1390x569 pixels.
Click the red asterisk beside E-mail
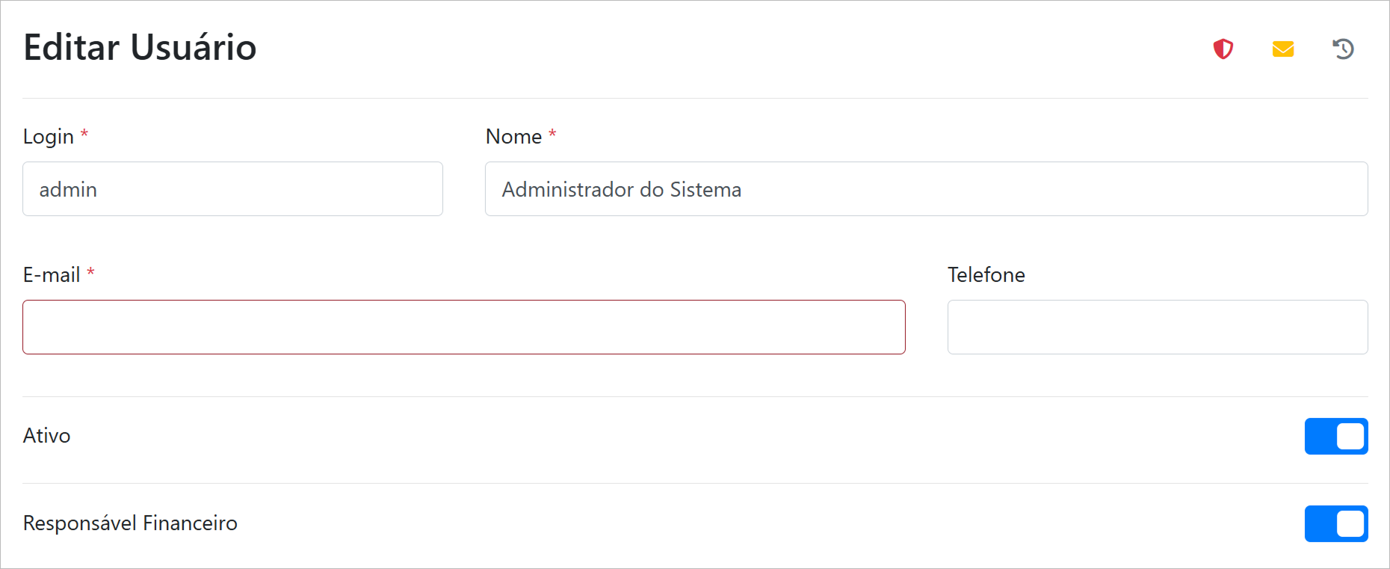click(x=90, y=273)
